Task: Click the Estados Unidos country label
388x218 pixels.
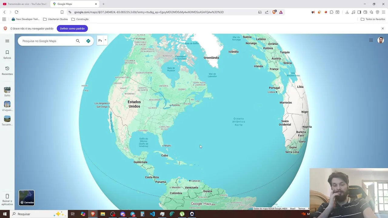Action: pos(134,104)
